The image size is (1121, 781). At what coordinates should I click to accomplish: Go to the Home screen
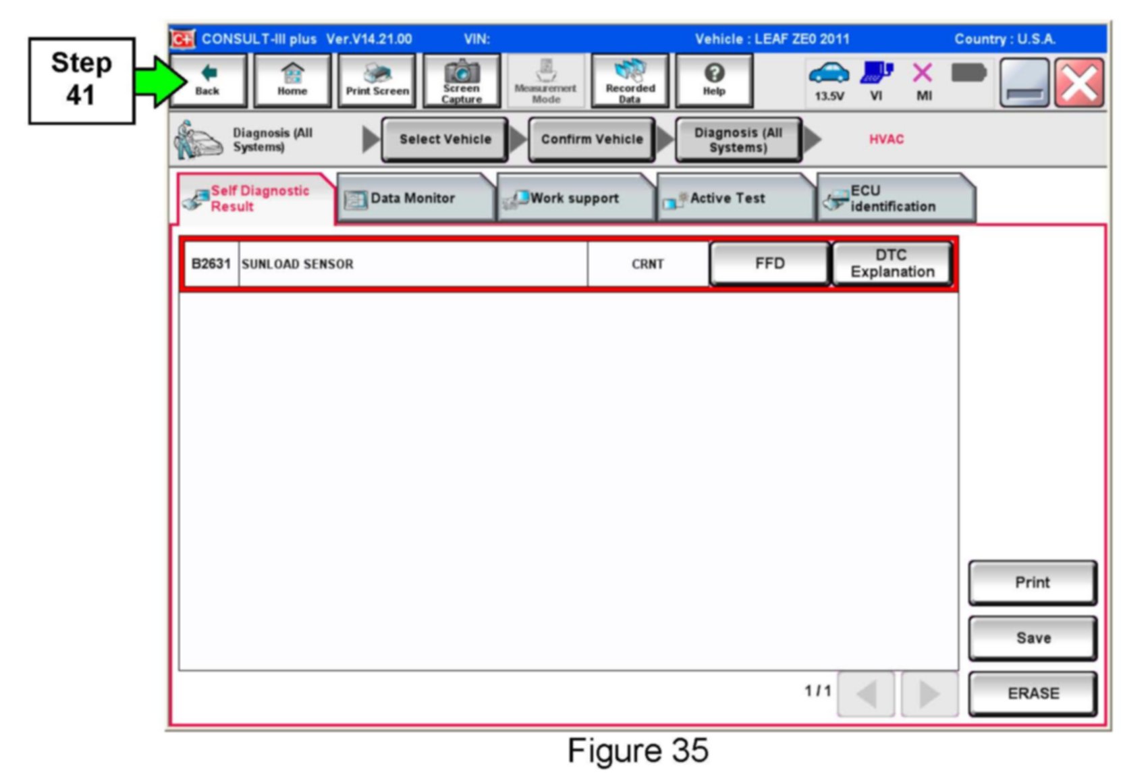pos(292,80)
